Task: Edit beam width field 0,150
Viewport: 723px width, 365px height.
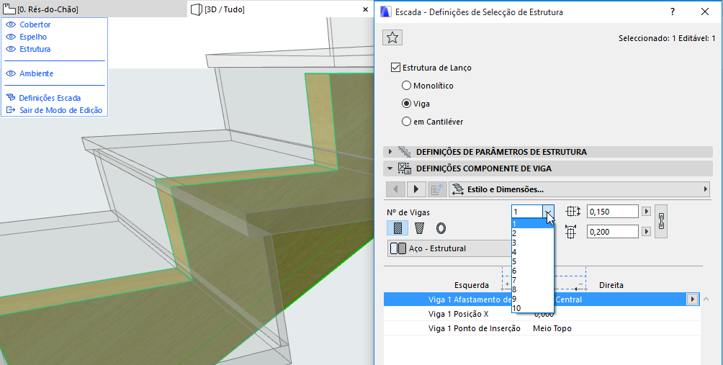Action: tap(612, 212)
